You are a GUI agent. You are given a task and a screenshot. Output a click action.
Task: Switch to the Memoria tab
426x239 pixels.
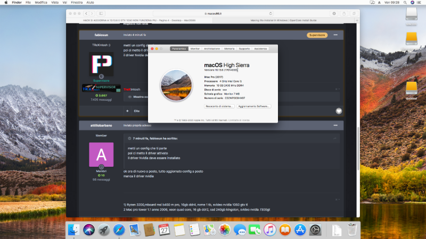point(230,49)
